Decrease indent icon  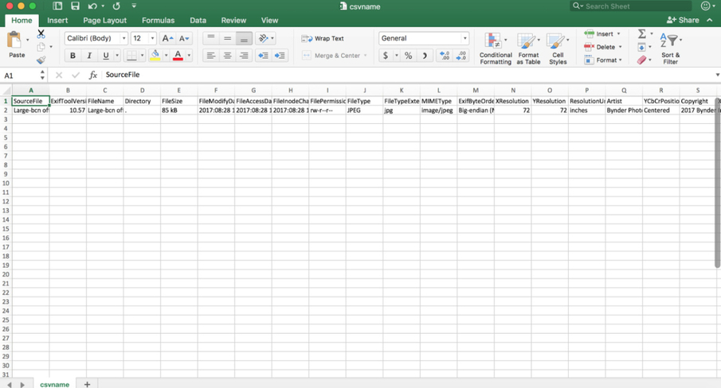point(263,56)
